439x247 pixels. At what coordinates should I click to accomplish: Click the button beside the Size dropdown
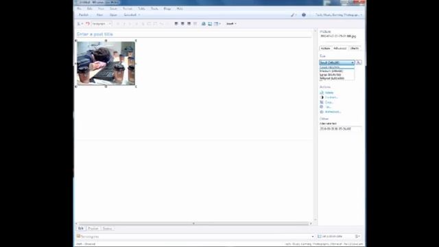coord(359,62)
